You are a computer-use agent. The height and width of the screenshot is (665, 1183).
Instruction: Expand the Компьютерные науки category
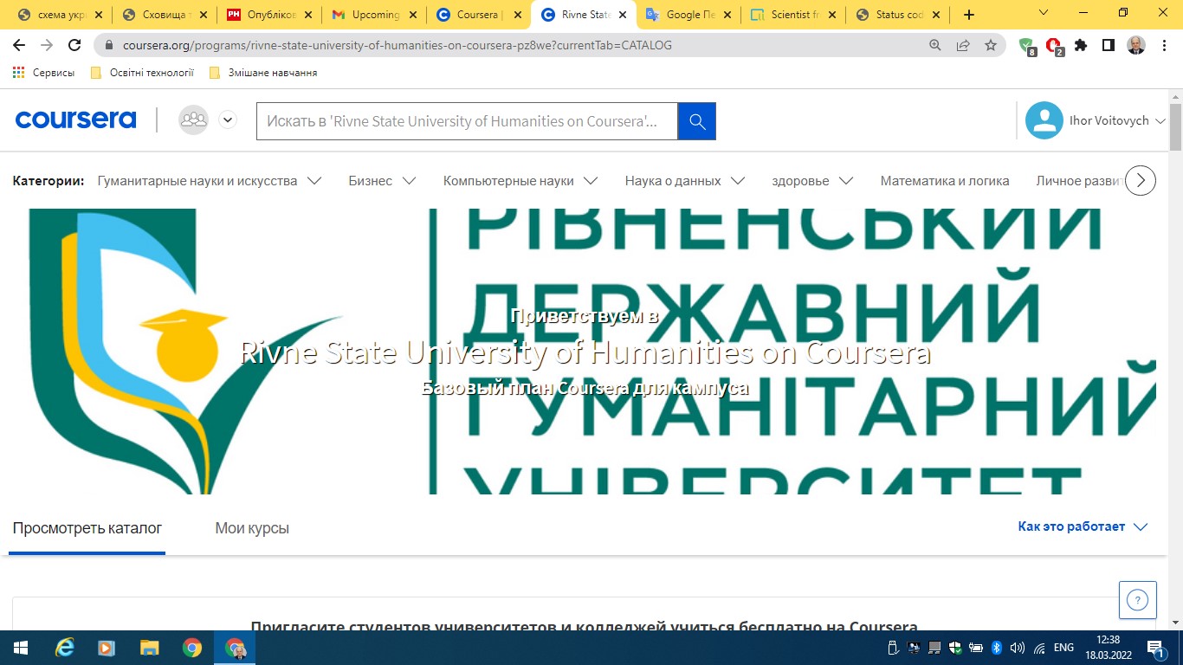click(x=520, y=181)
